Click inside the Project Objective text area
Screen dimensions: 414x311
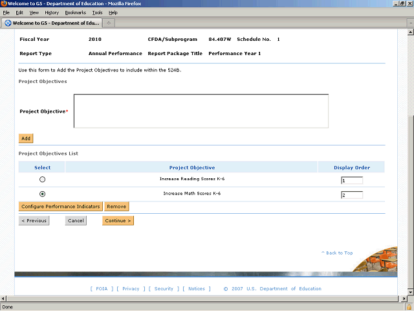tap(201, 111)
